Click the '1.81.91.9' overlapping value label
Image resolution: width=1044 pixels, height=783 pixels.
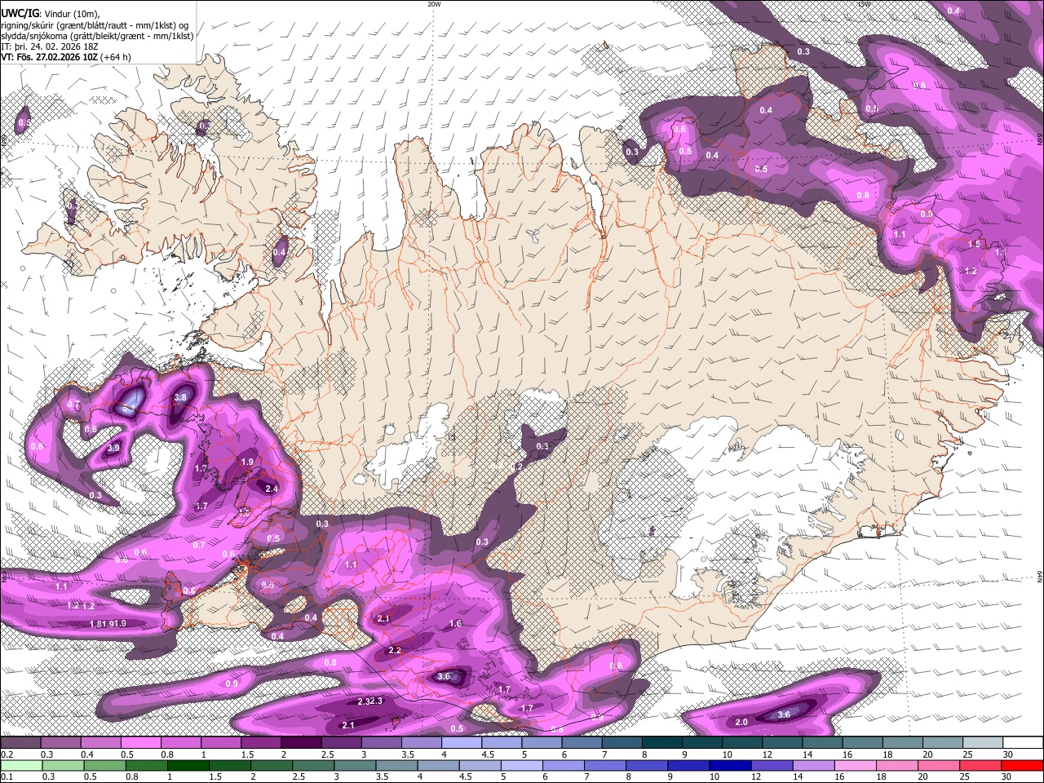[108, 624]
